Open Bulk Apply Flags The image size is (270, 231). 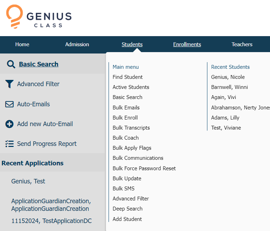[x=132, y=148]
